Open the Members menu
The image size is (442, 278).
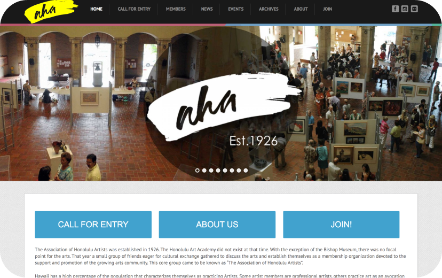pos(176,9)
